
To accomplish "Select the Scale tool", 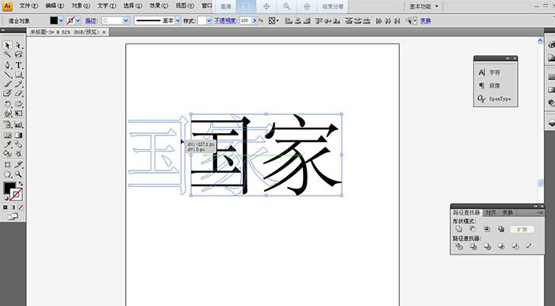I will point(18,104).
